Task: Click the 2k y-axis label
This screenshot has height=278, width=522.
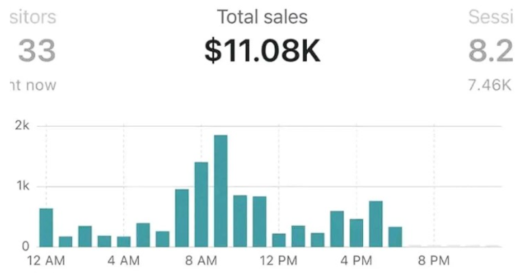Action: (23, 126)
